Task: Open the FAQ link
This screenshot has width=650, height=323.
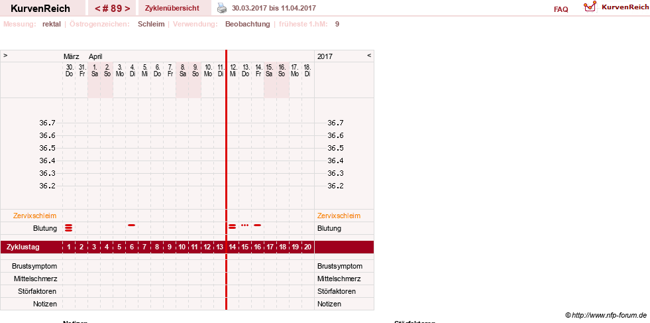Action: tap(561, 9)
